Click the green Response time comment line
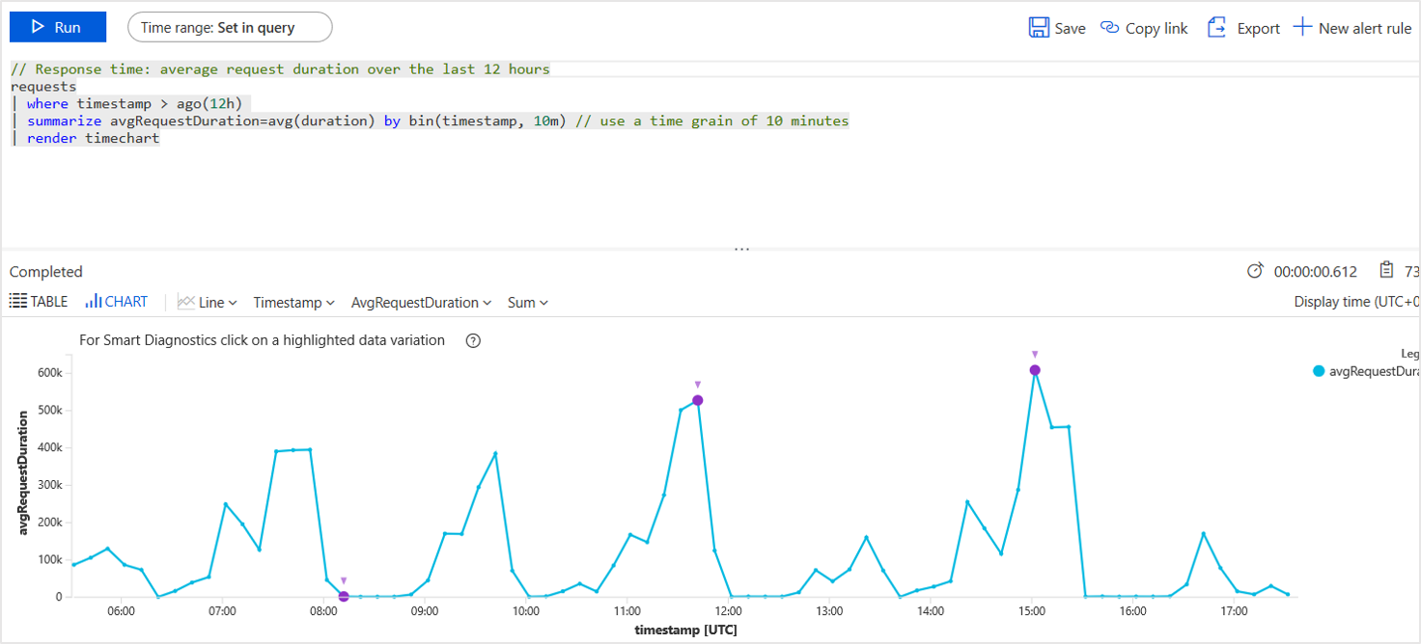Viewport: 1421px width, 644px height. click(280, 69)
